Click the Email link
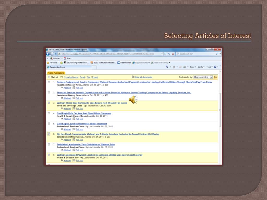 tap(82, 77)
